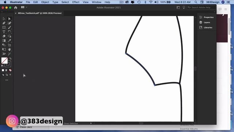Open workspace switcher icon in title bar
234x132 pixels.
pyautogui.click(x=178, y=7)
